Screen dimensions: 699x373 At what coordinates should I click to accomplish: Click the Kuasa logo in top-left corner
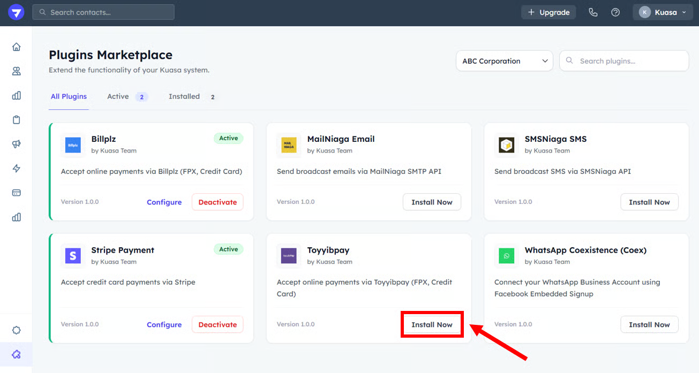point(16,12)
